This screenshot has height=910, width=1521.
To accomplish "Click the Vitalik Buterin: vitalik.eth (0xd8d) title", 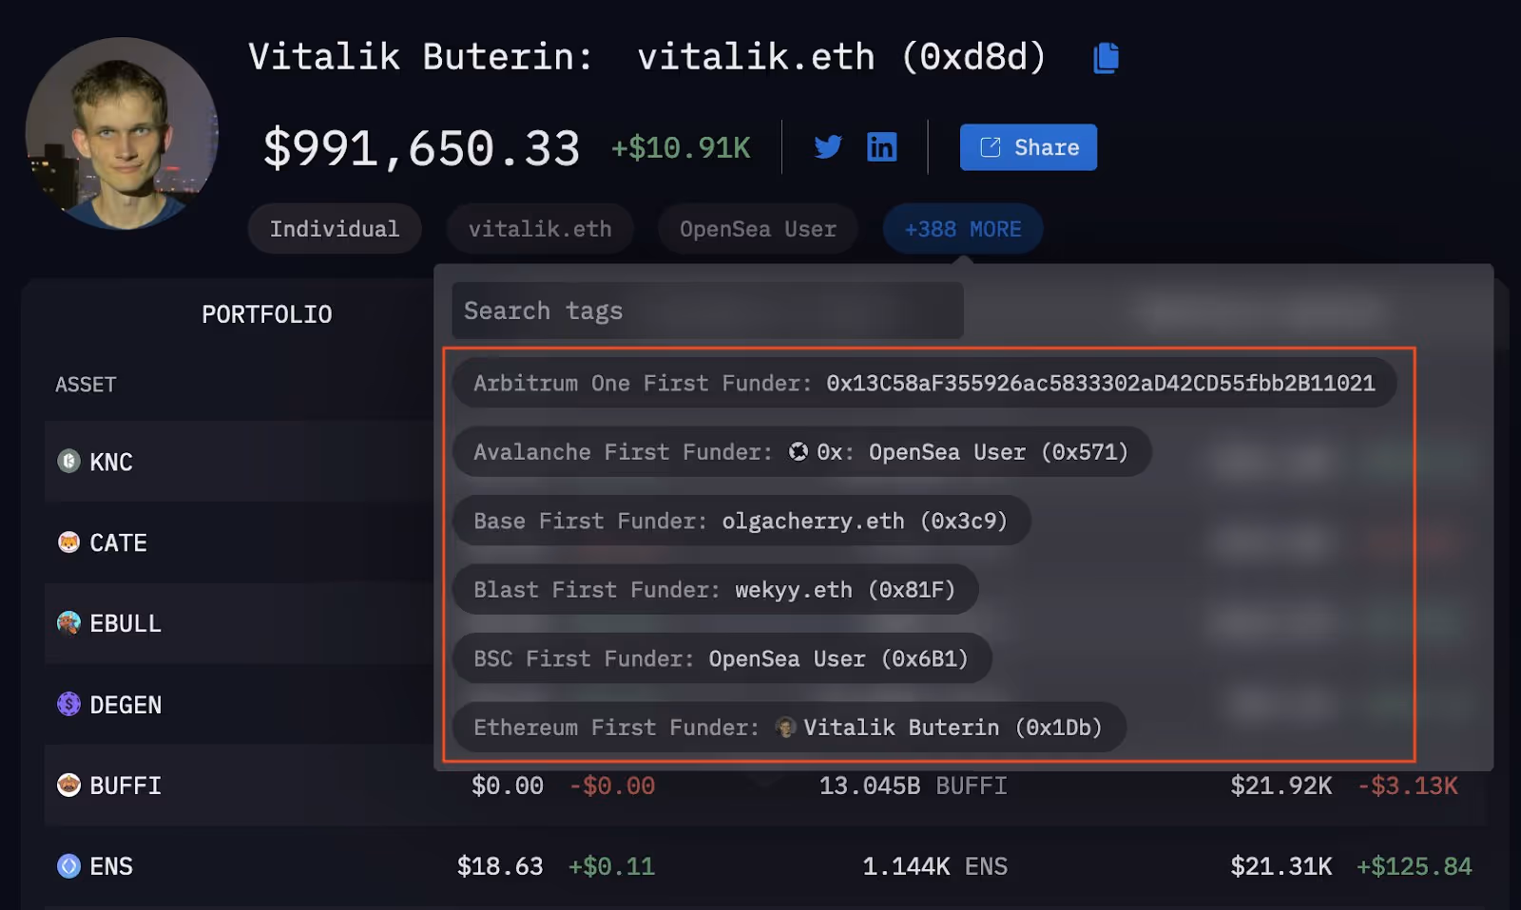I will [647, 57].
